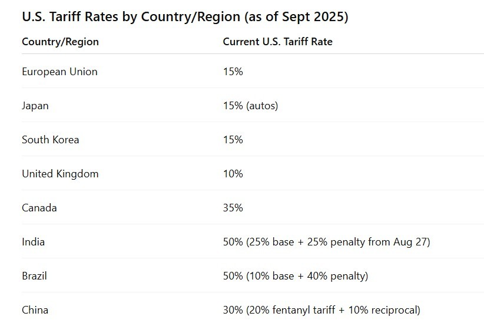
Task: Click the Canada country cell
Action: coord(39,208)
